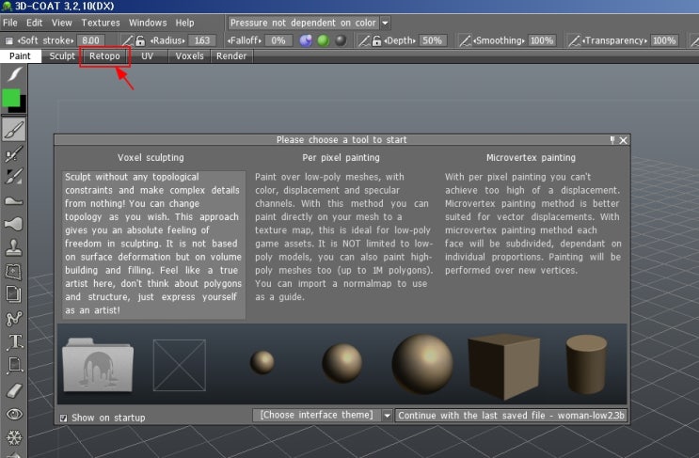This screenshot has width=699, height=458.
Task: Select the eye-shaped Hide tool
Action: point(14,415)
